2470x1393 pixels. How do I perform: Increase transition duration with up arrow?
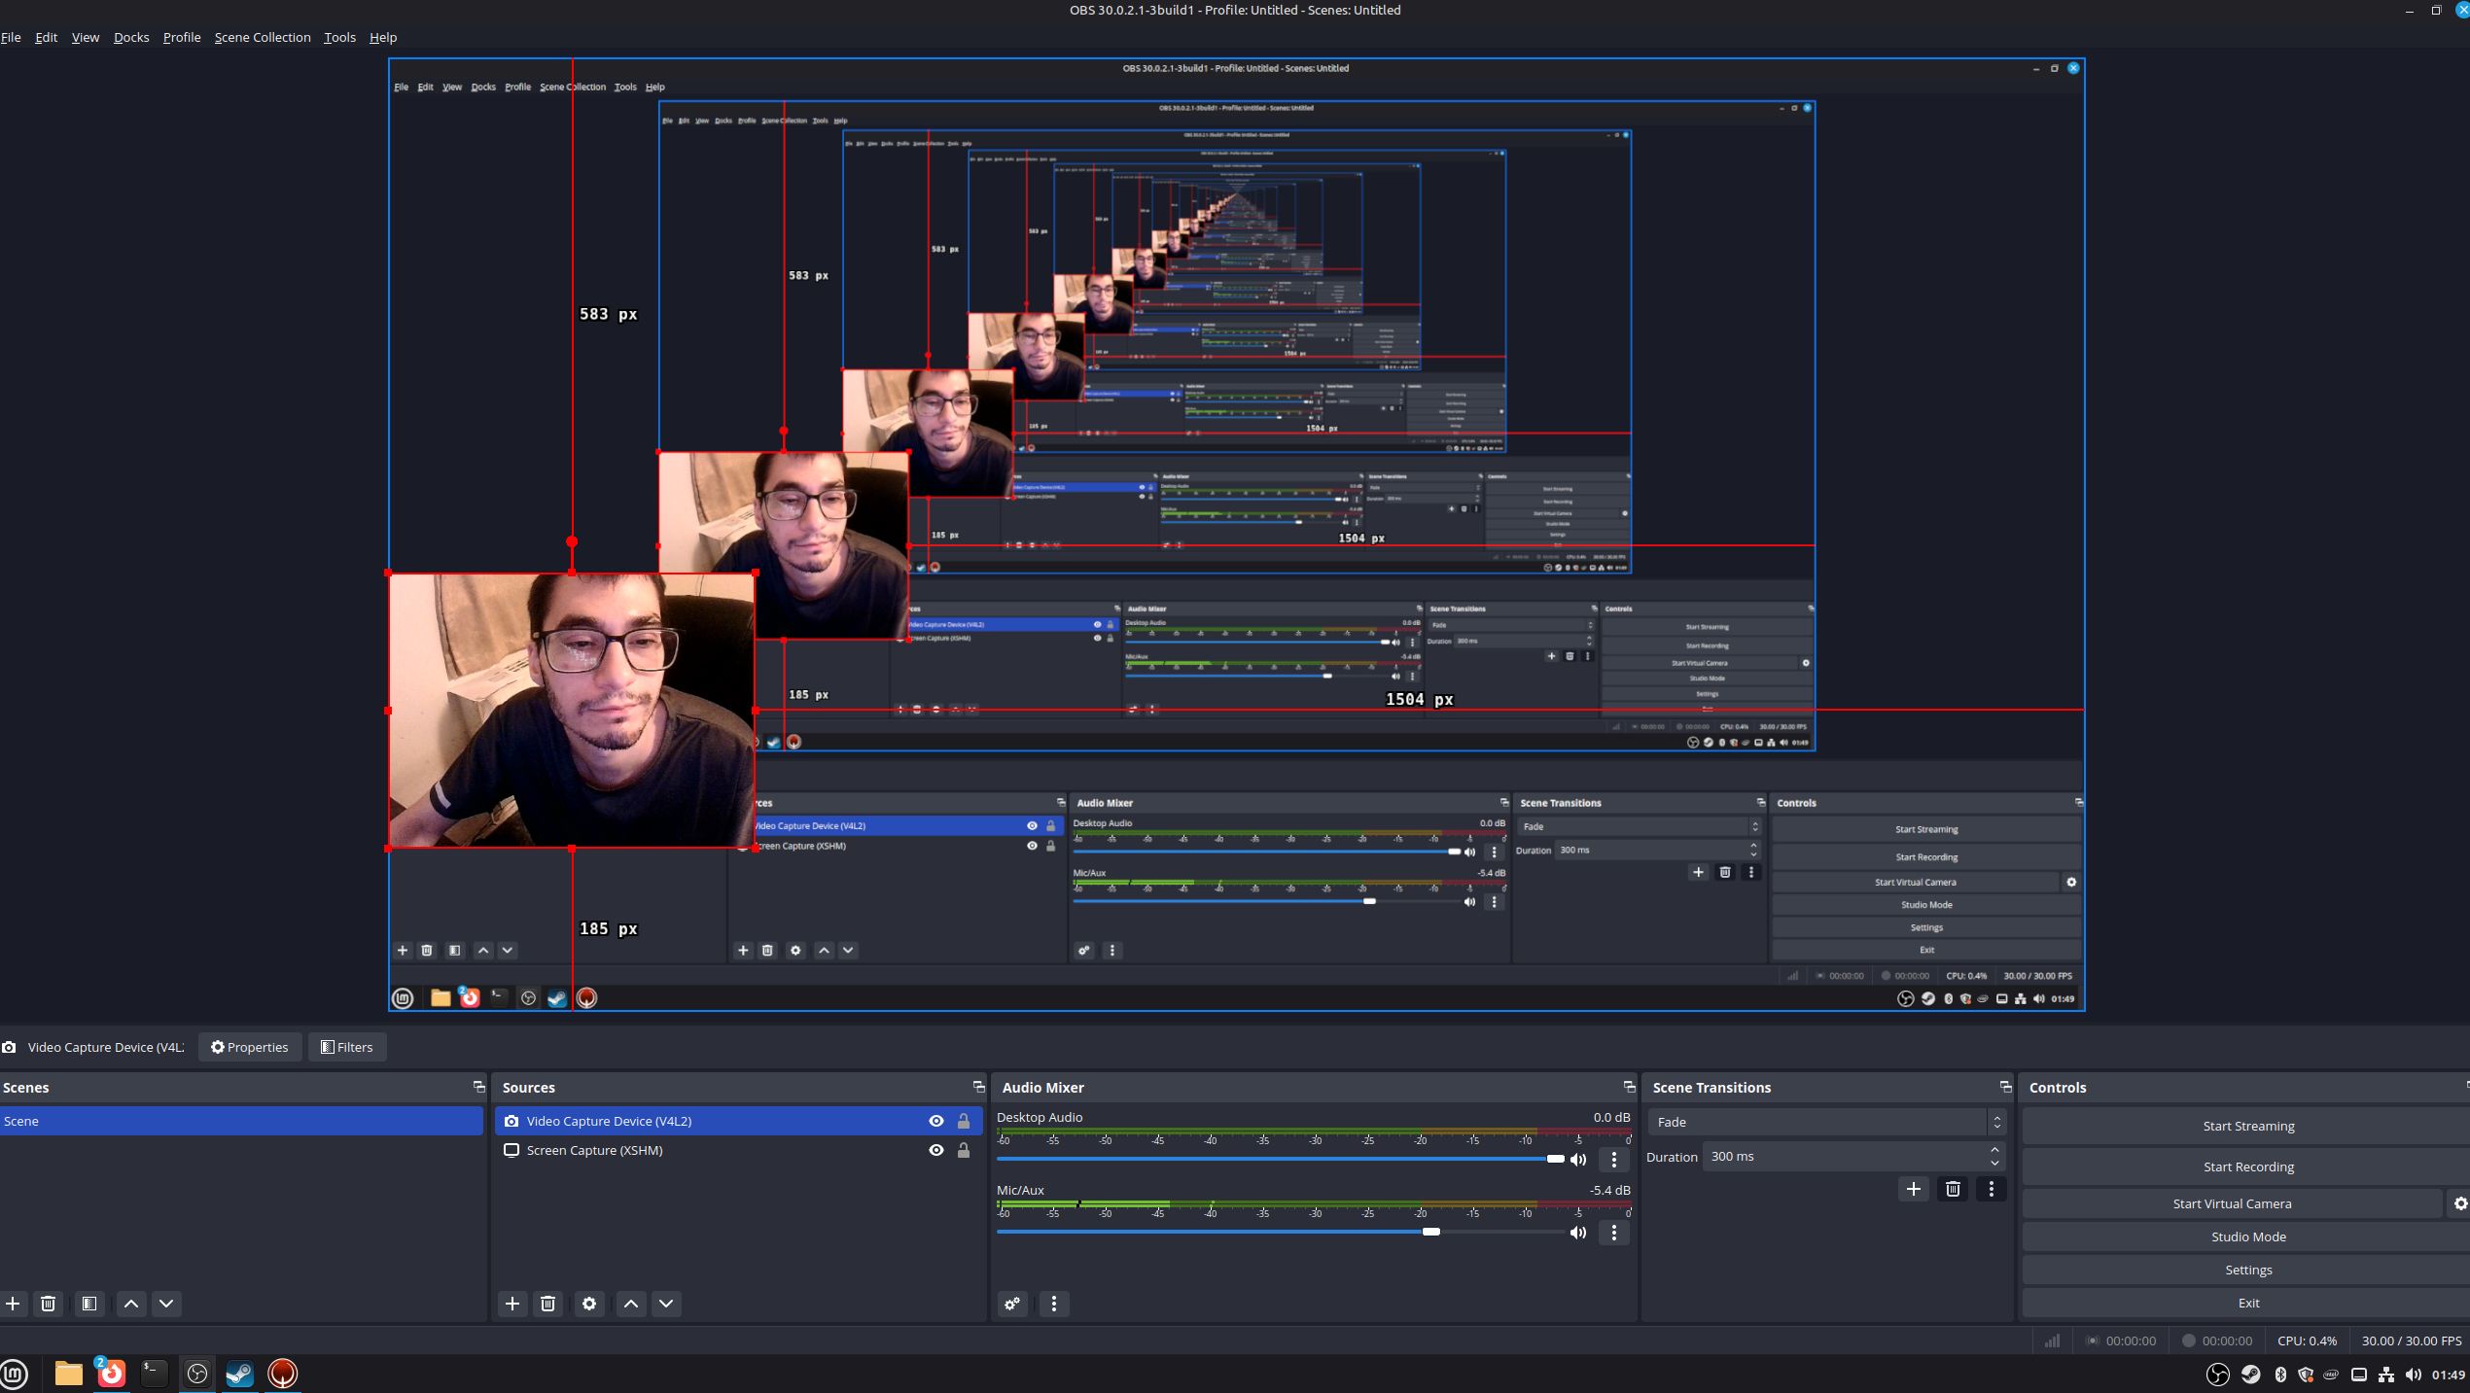1994,1150
